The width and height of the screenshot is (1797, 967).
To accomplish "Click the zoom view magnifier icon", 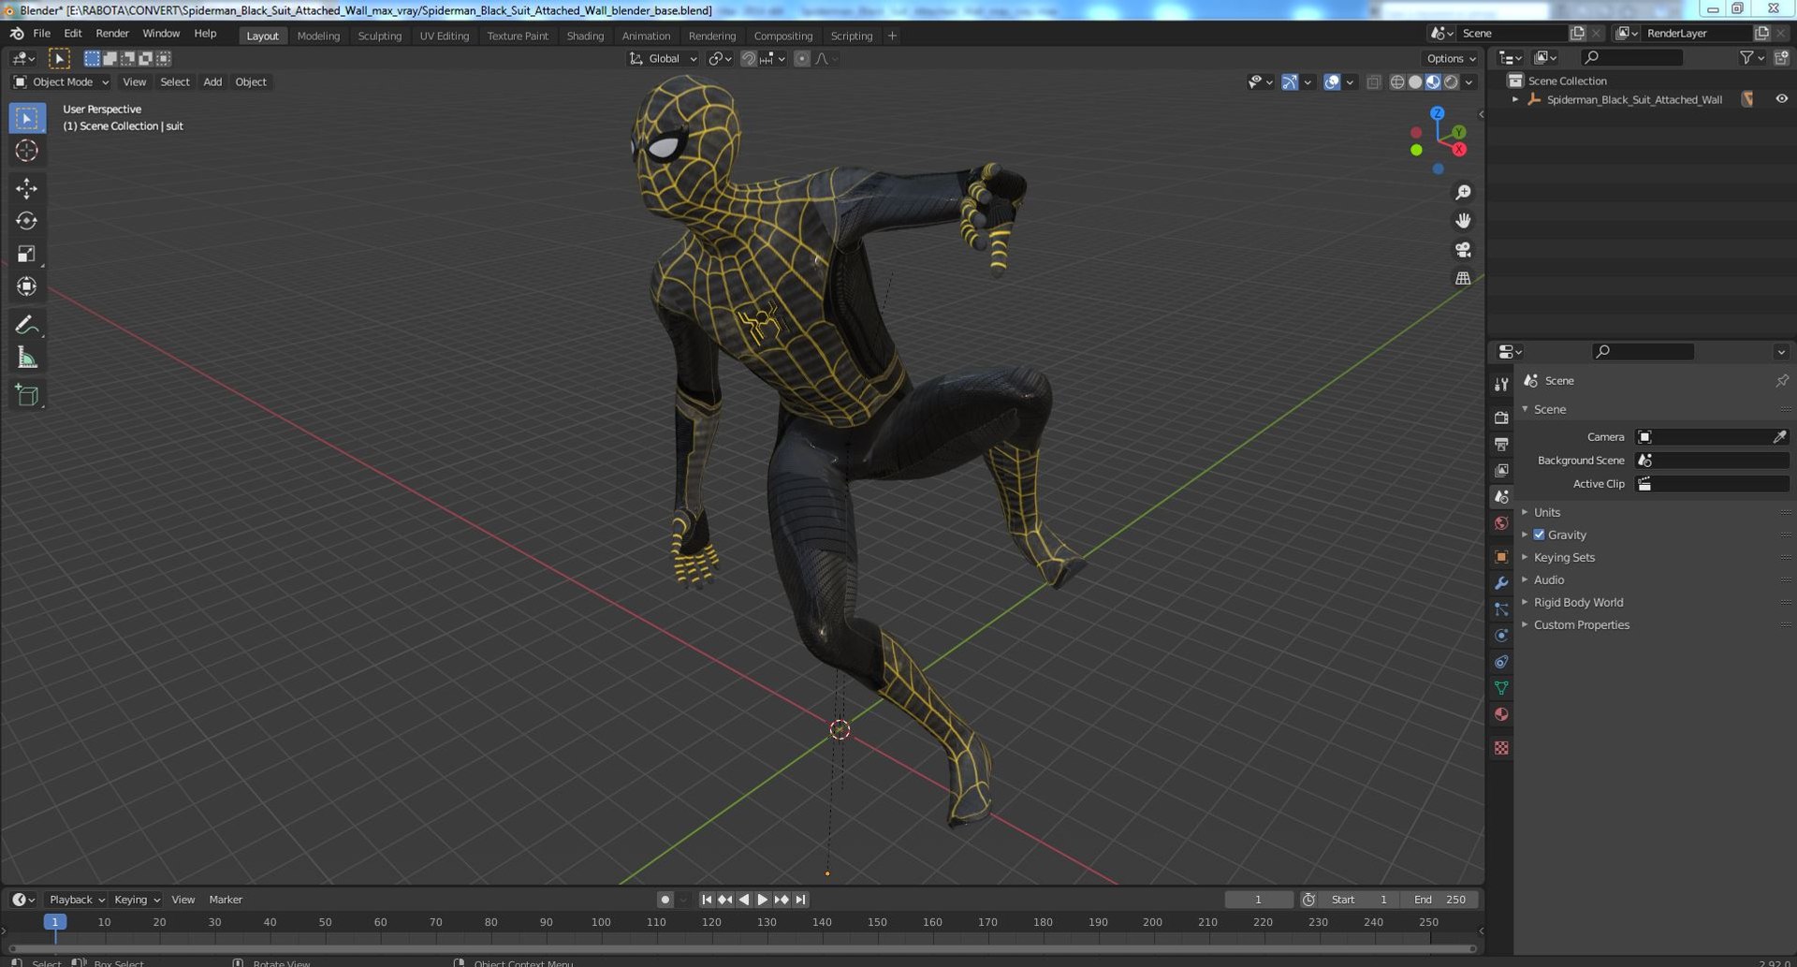I will click(x=1463, y=192).
